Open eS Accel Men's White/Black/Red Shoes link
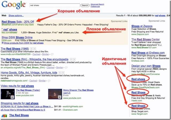Viewport: 171px width, 120px height. pyautogui.click(x=23, y=110)
